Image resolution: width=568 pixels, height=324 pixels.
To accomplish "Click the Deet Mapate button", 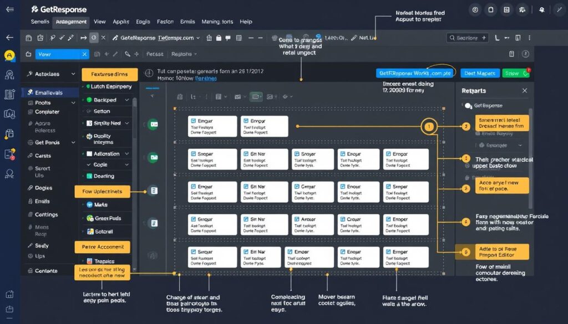I will 480,73.
